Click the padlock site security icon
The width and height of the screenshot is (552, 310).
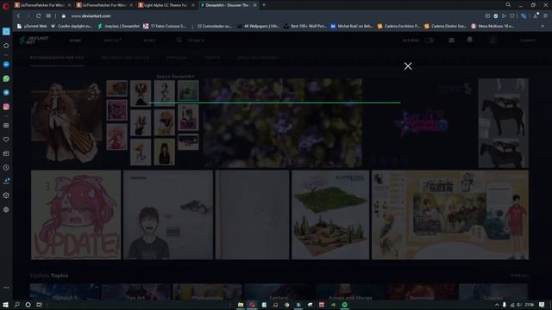coord(64,15)
